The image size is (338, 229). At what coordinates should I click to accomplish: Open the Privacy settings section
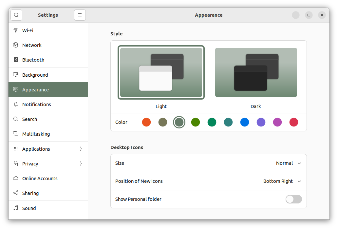pyautogui.click(x=30, y=164)
